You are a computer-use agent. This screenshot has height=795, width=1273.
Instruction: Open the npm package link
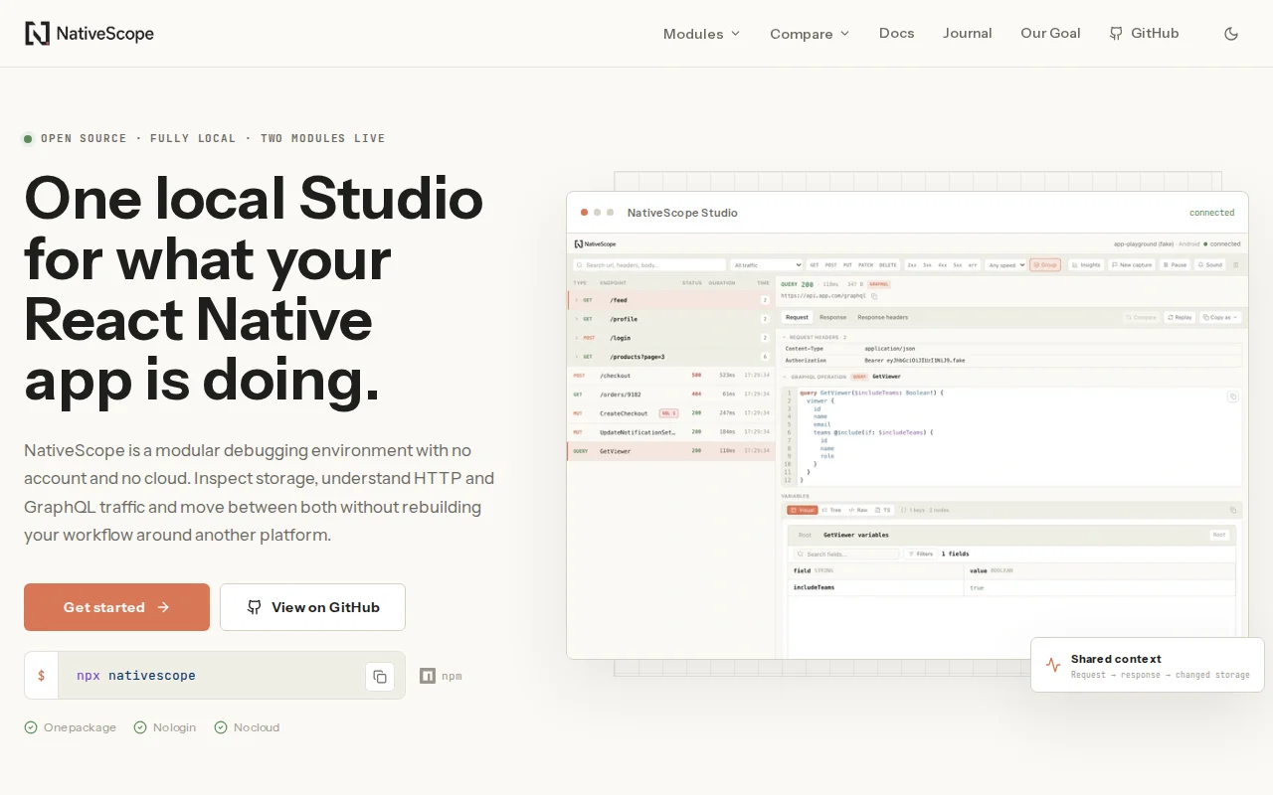coord(441,676)
